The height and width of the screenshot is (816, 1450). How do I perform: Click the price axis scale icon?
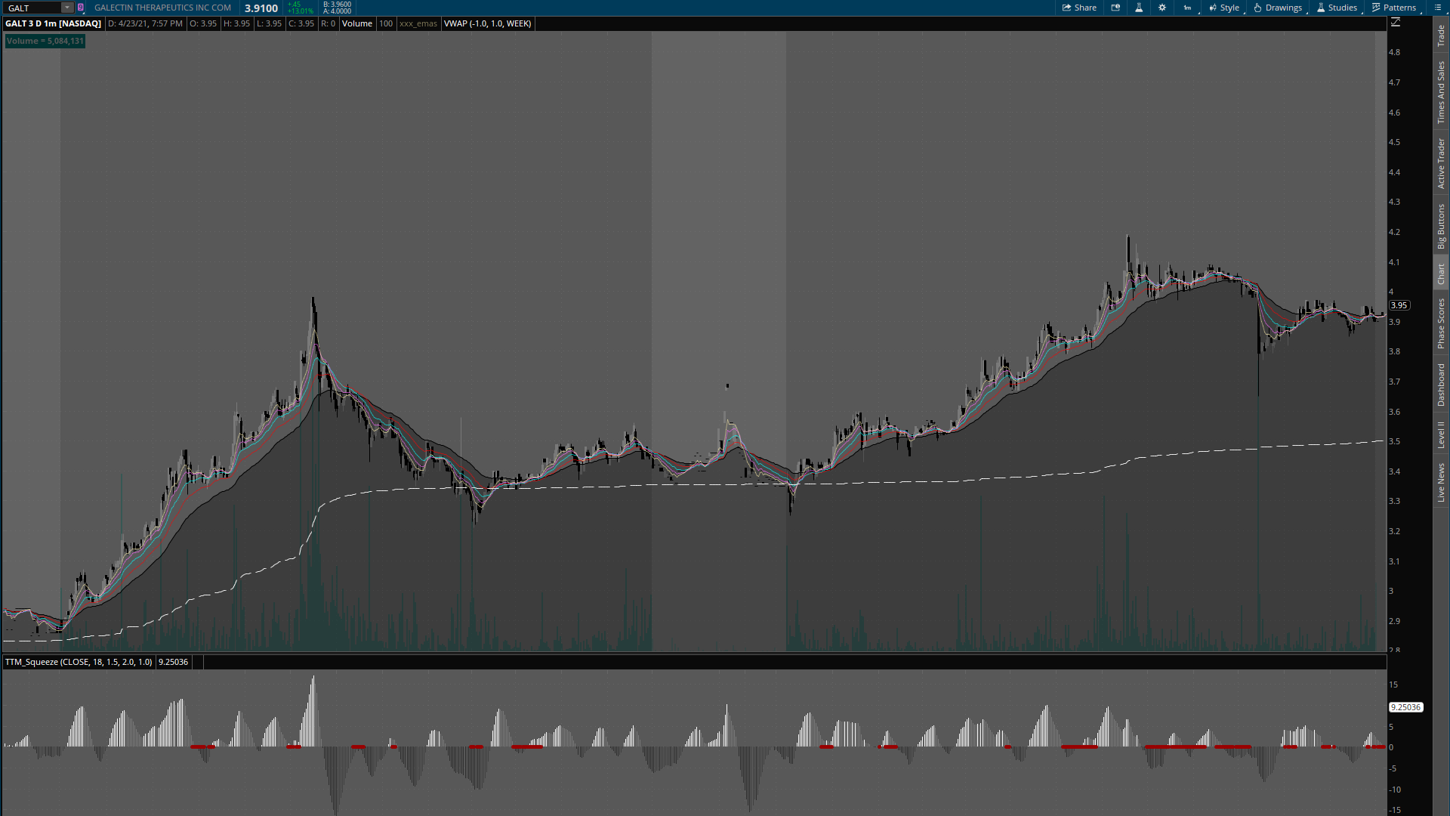pos(1396,23)
